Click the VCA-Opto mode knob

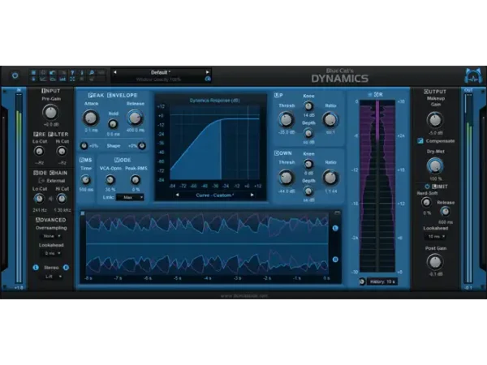pyautogui.click(x=110, y=180)
